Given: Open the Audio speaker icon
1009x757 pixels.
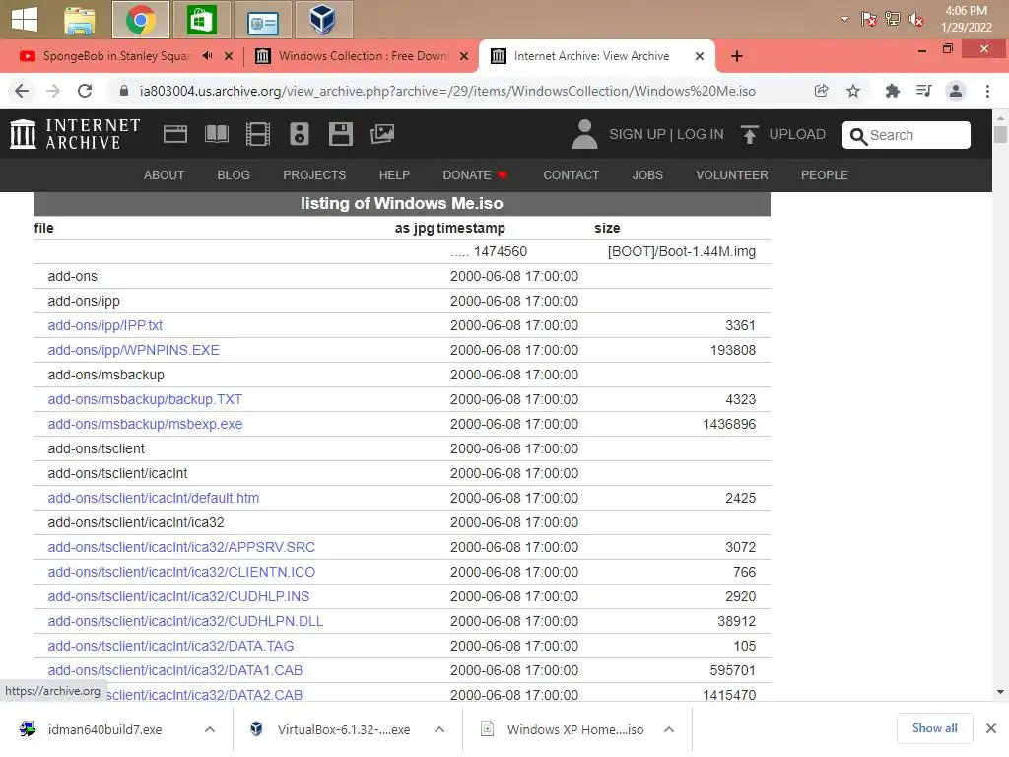Looking at the screenshot, I should pyautogui.click(x=300, y=134).
